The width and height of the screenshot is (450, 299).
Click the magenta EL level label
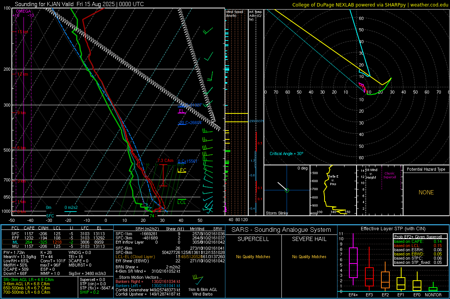[182, 111]
